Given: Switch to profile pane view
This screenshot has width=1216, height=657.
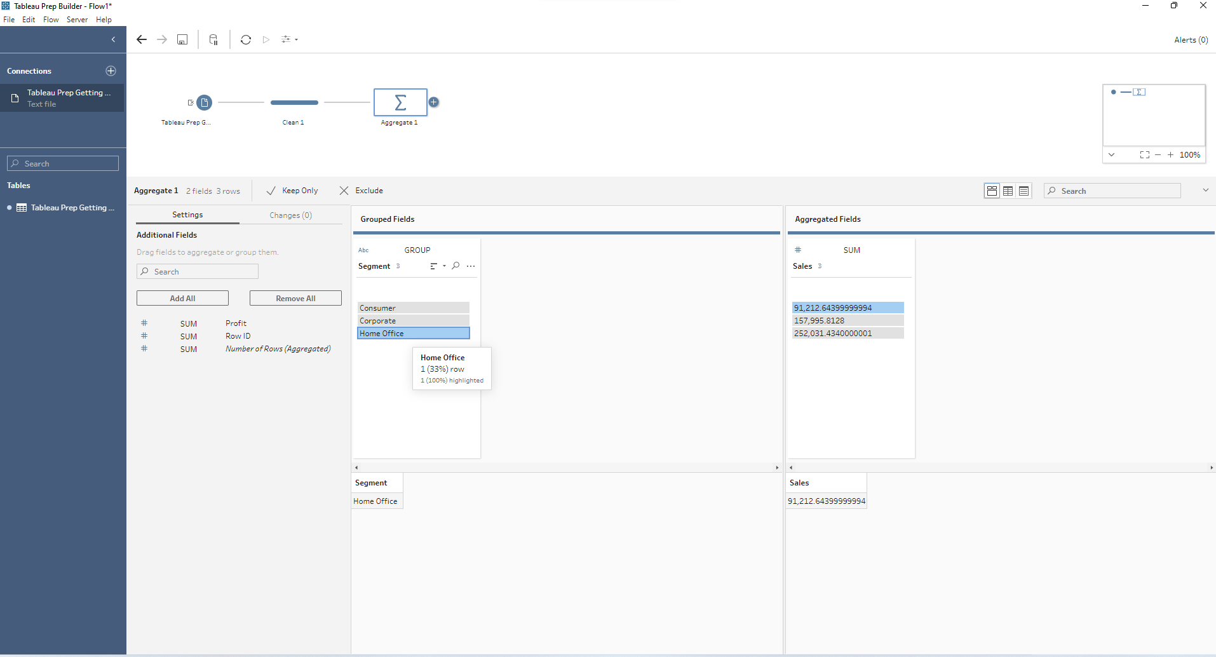Looking at the screenshot, I should 992,191.
